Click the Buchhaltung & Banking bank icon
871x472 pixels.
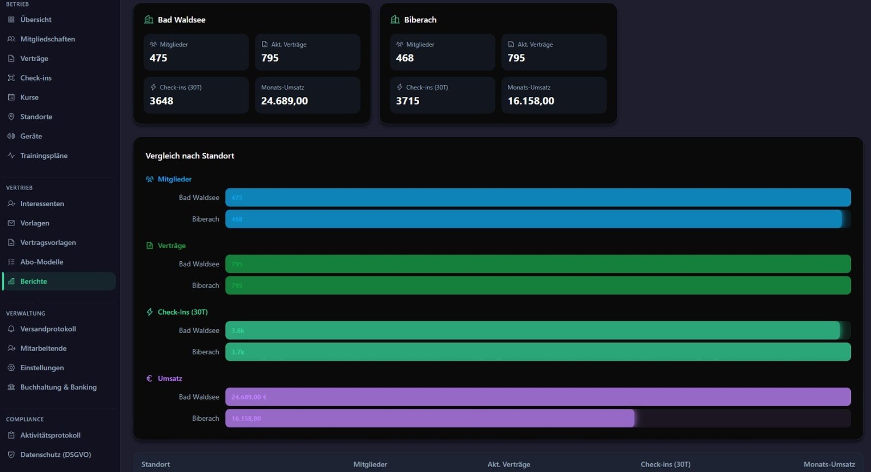click(11, 387)
